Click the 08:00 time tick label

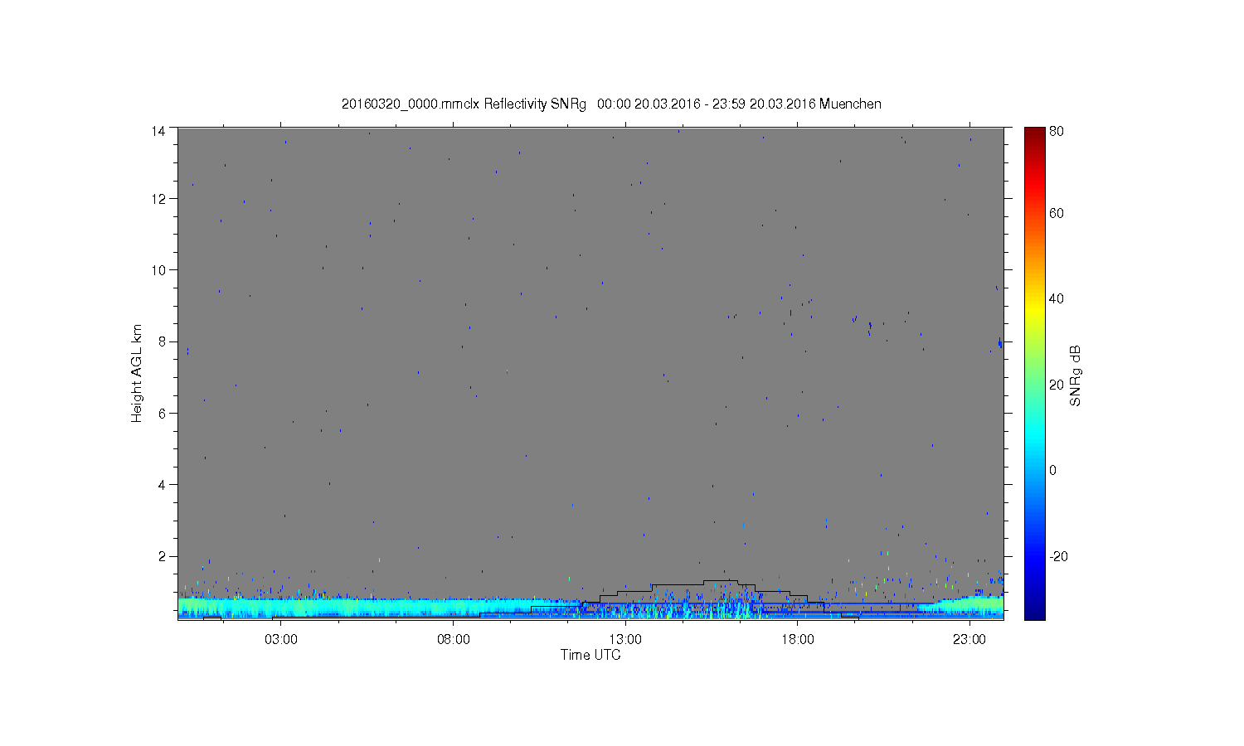(454, 640)
